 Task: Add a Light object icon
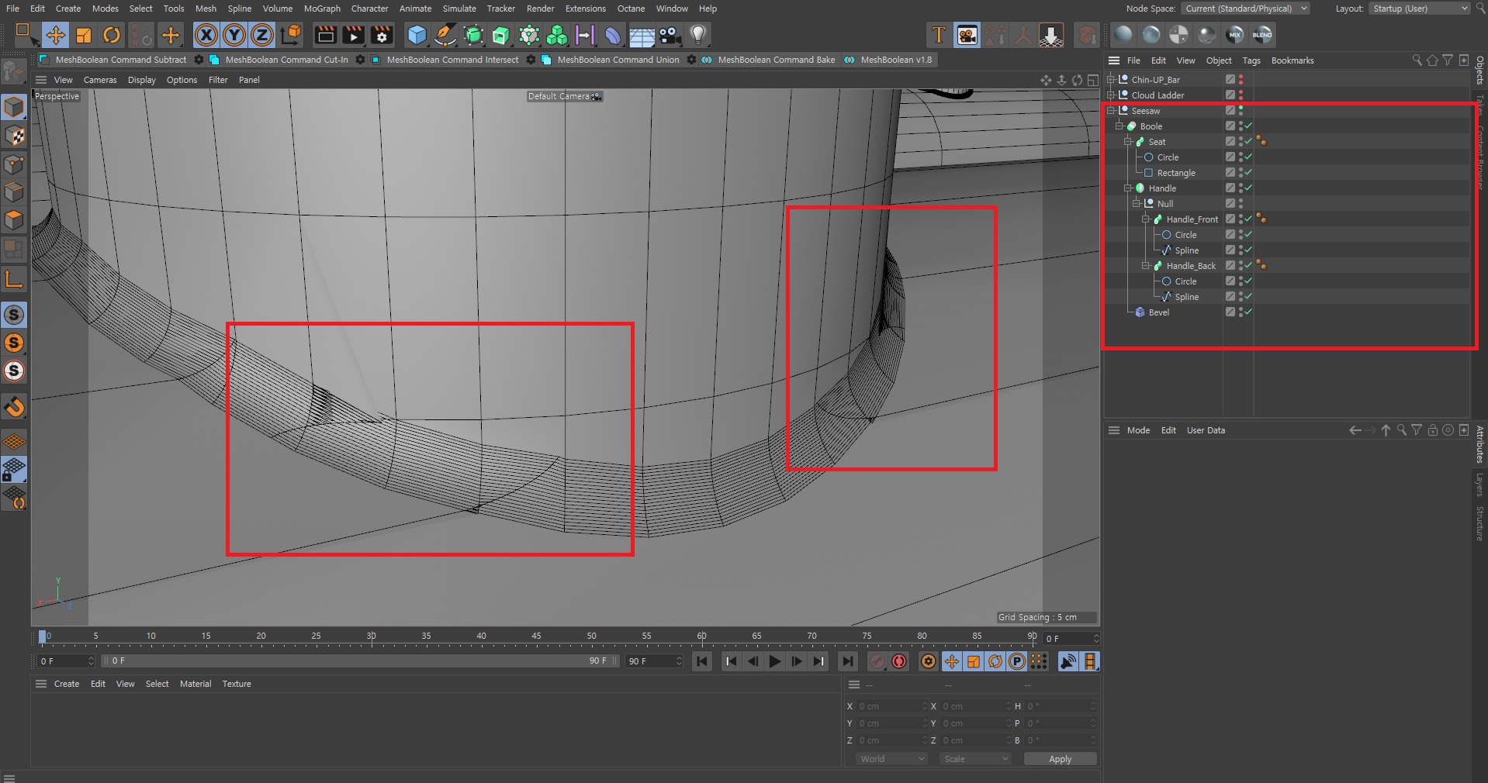(x=698, y=35)
